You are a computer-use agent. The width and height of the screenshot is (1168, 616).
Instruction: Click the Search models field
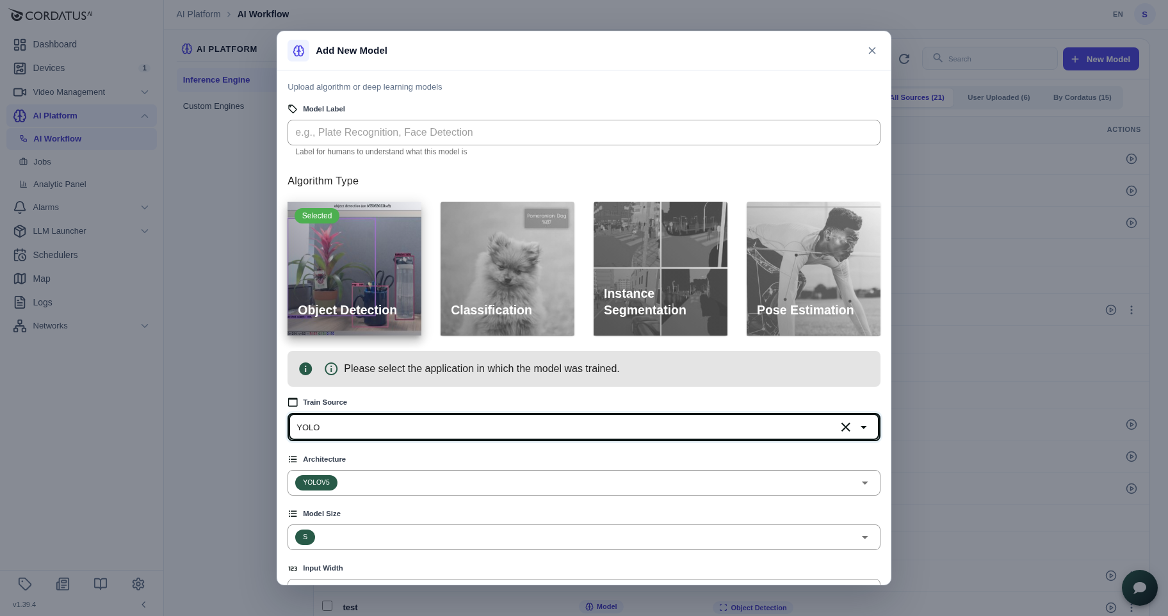pos(990,59)
